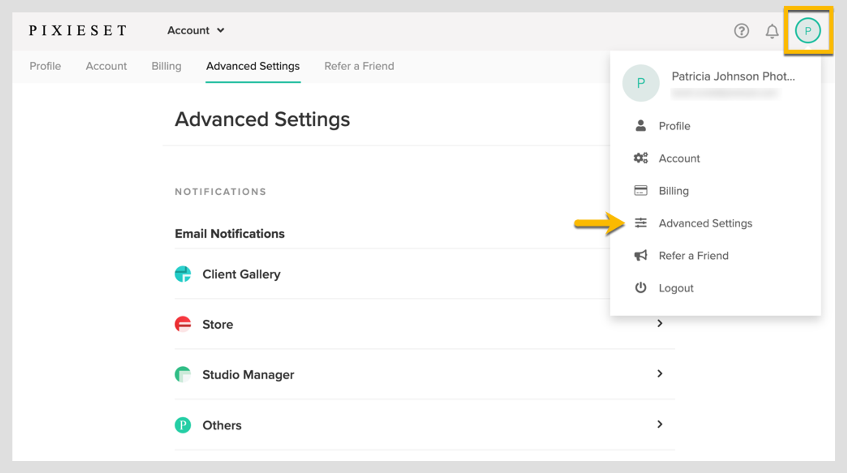847x473 pixels.
Task: Open Client Gallery email notifications
Action: tap(425, 274)
